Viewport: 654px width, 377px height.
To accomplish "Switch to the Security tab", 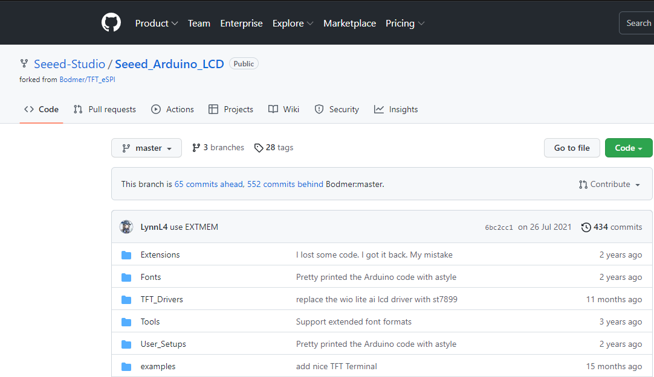I will [x=337, y=109].
